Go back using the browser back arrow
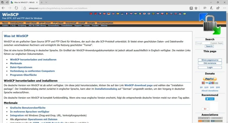Viewport: 228px width, 123px height. point(3,8)
